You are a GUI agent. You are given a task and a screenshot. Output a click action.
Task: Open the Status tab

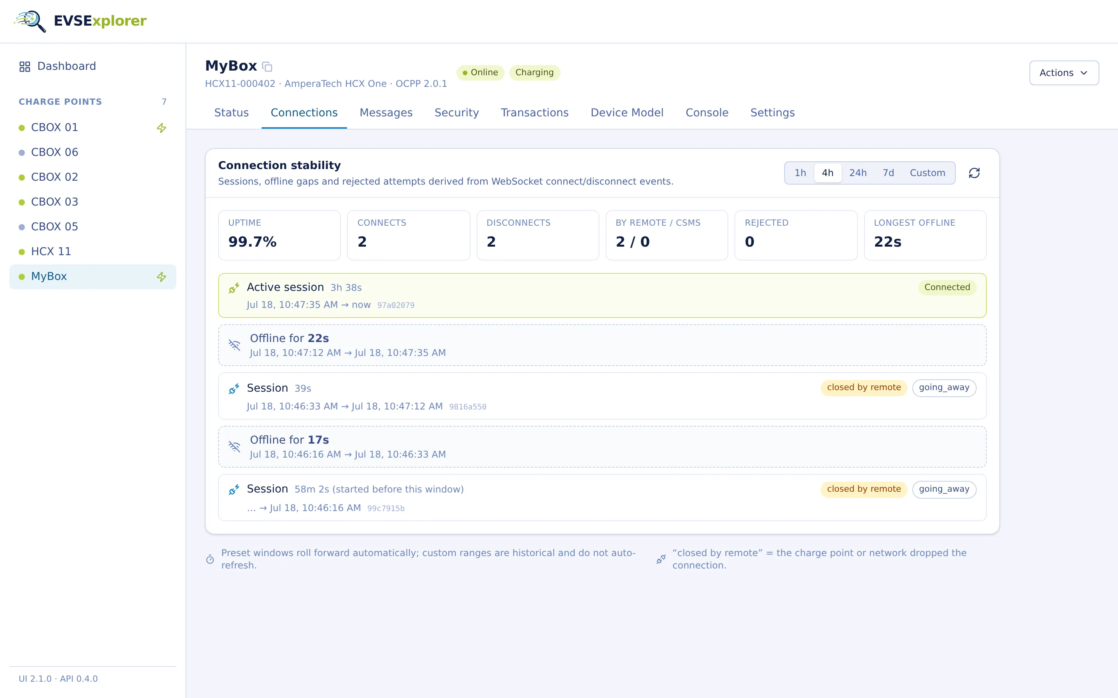(x=231, y=112)
